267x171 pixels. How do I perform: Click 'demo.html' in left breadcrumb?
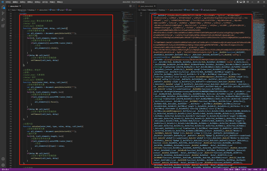click(x=43, y=10)
